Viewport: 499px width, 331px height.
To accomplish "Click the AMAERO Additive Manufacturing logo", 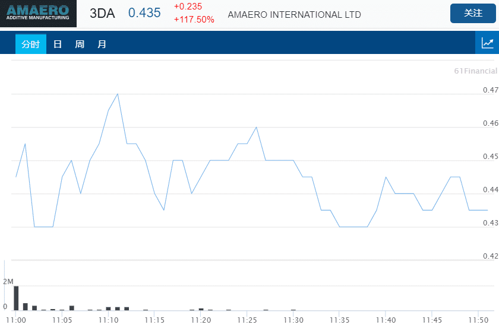I will 39,14.
